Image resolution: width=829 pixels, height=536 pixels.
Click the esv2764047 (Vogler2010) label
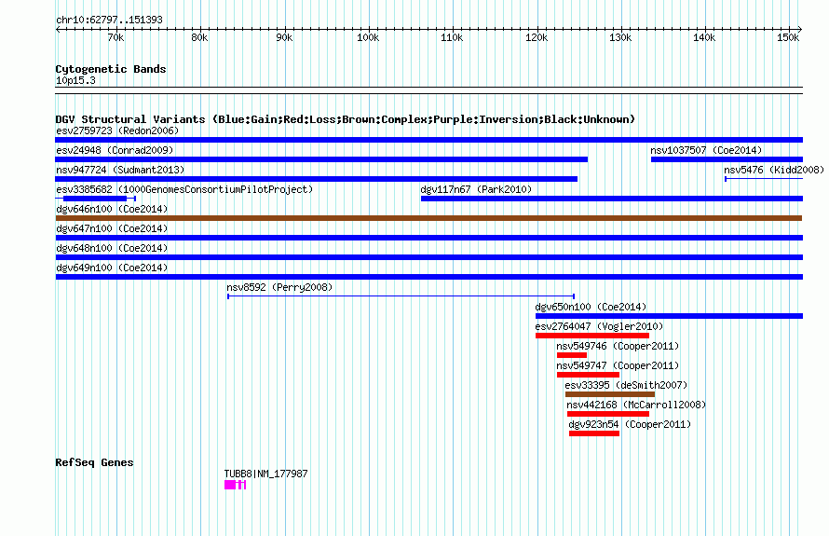click(599, 326)
